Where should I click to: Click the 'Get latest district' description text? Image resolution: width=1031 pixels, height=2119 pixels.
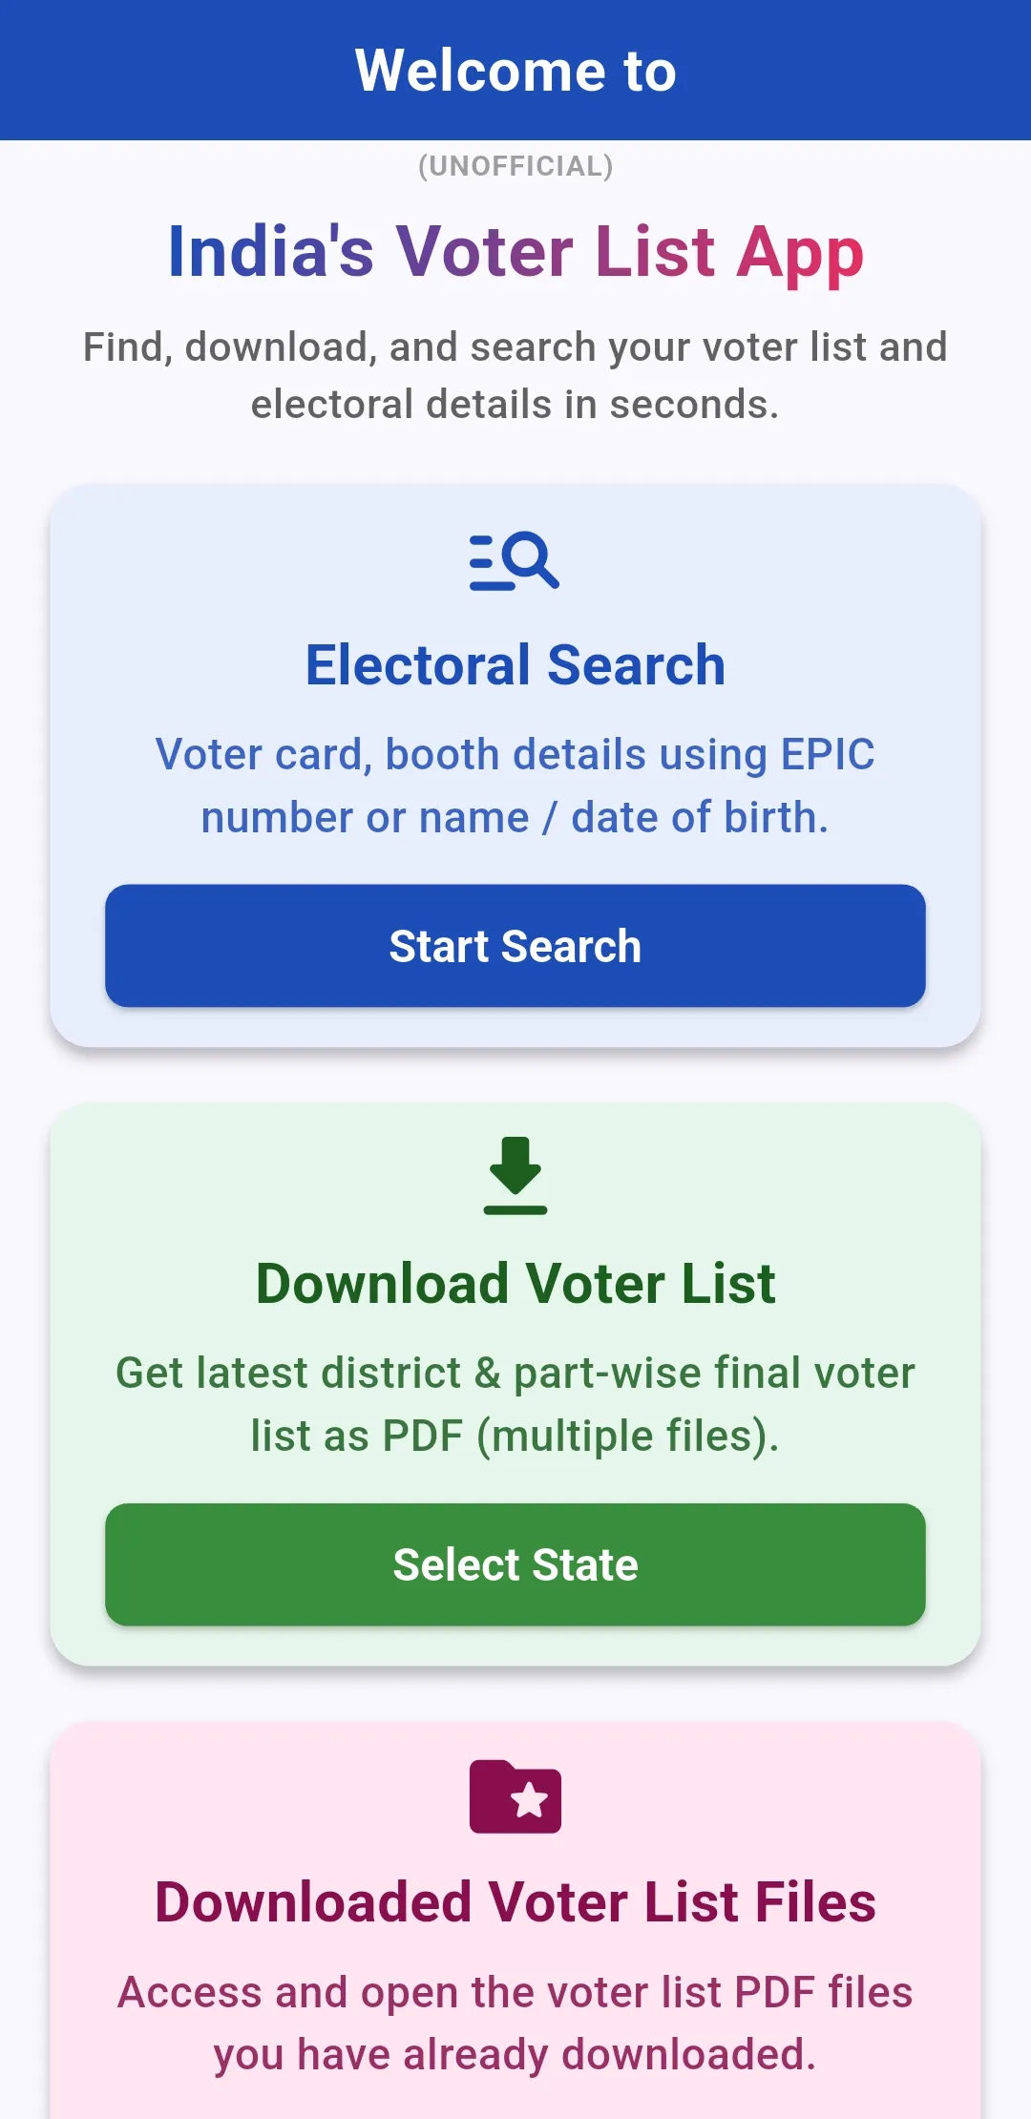[515, 1404]
